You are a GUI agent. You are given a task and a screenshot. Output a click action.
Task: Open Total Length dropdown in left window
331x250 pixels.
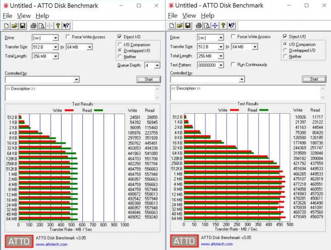click(55, 56)
